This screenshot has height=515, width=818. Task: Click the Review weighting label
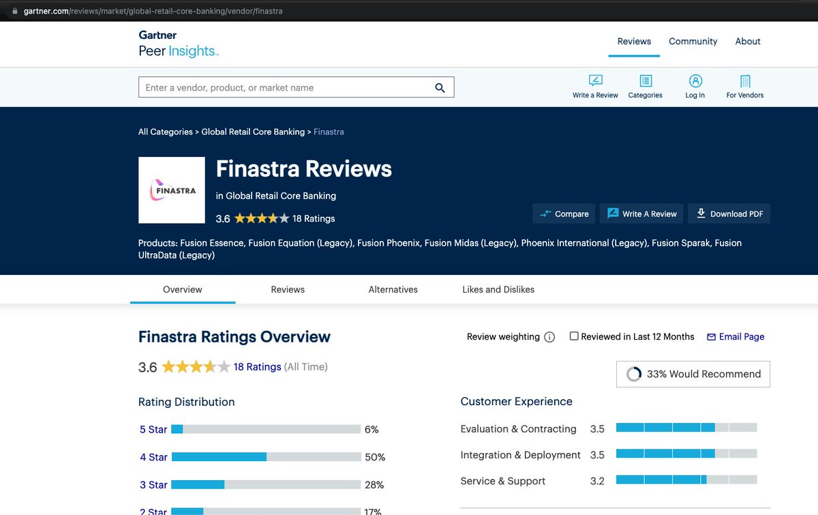503,336
